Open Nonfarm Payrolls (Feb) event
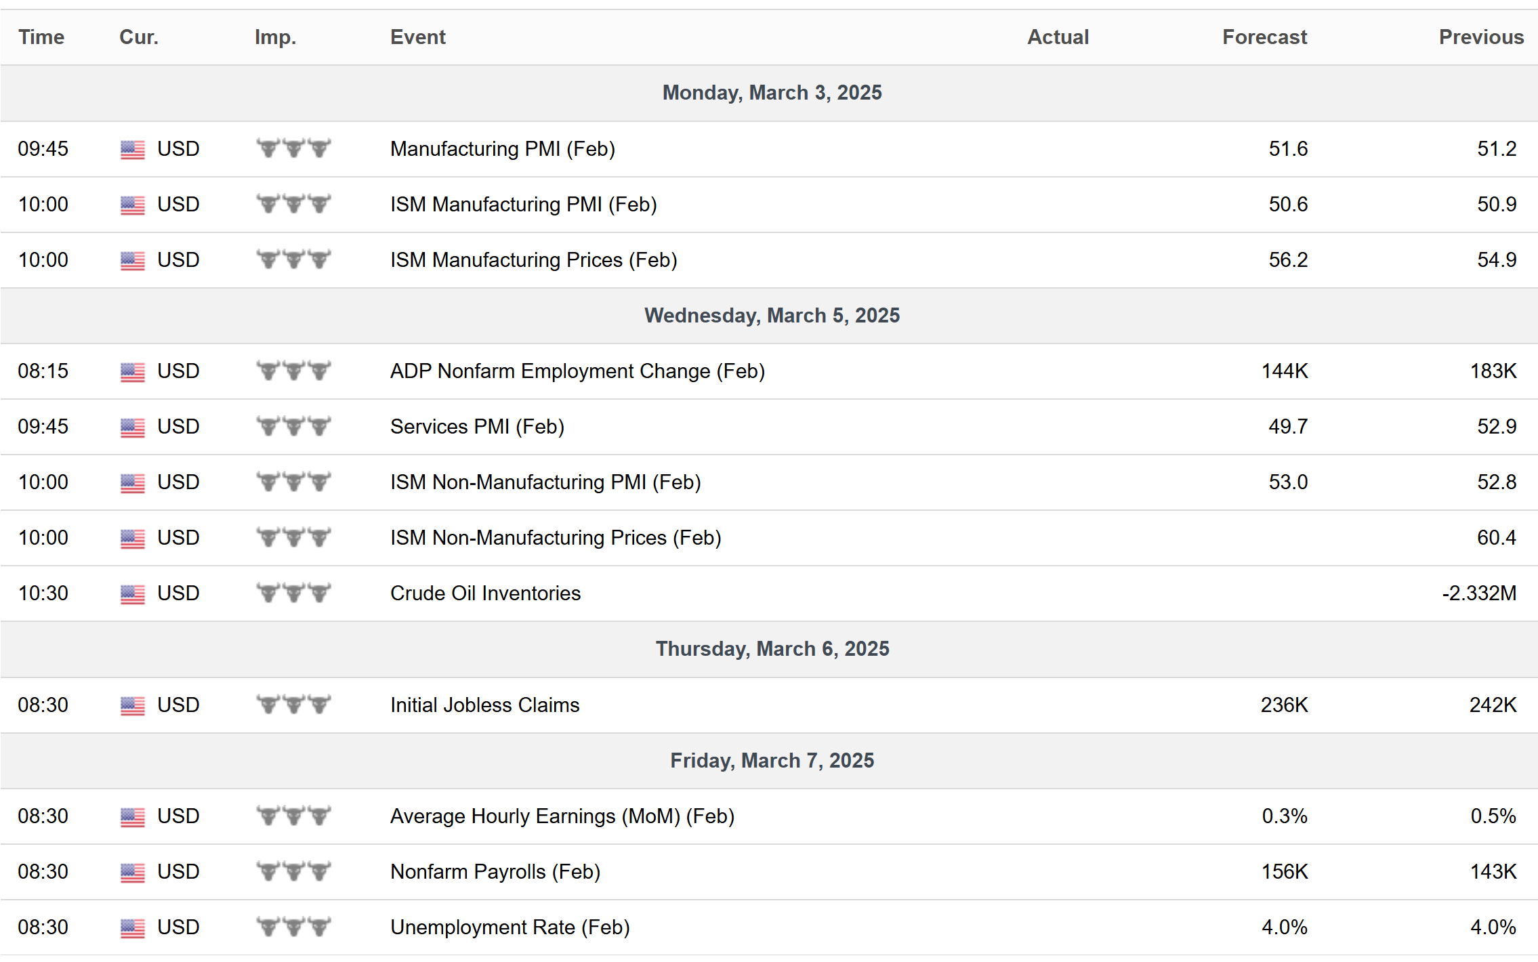 tap(495, 872)
